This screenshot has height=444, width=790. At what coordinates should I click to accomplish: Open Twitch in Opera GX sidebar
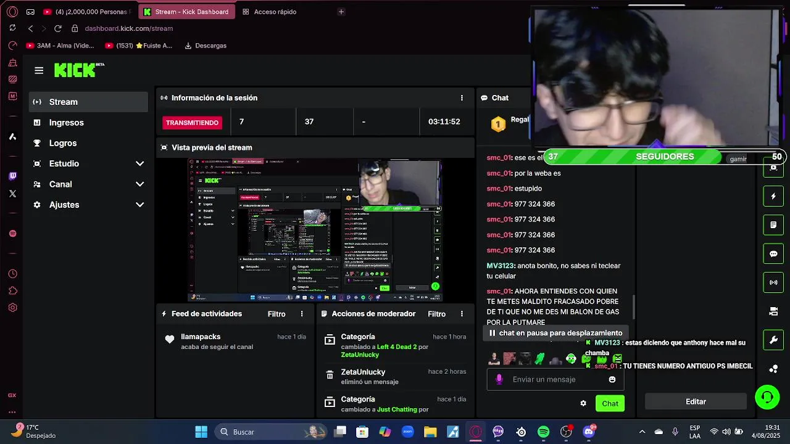pos(12,176)
